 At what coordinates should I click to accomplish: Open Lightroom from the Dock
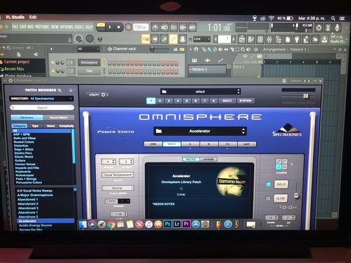click(x=177, y=224)
